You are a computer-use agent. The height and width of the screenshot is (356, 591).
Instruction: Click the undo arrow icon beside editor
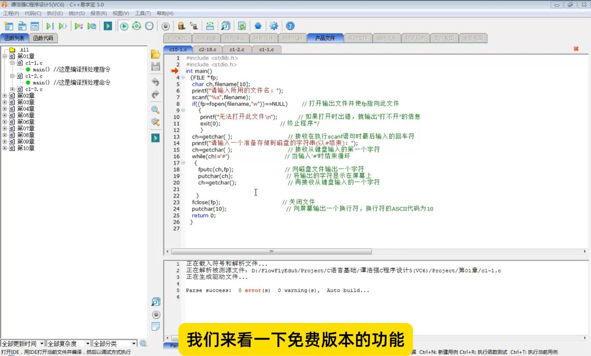tap(156, 82)
